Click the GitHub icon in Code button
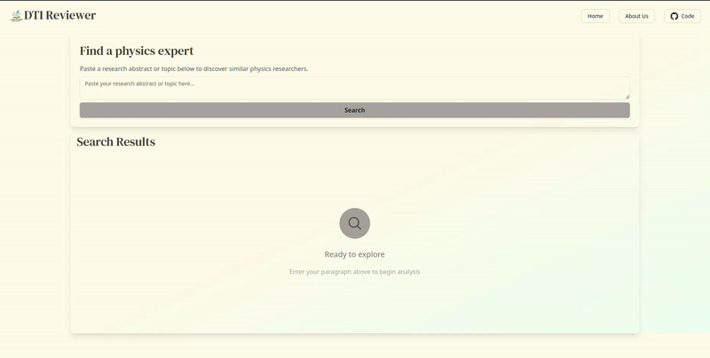This screenshot has height=358, width=710. tap(674, 16)
